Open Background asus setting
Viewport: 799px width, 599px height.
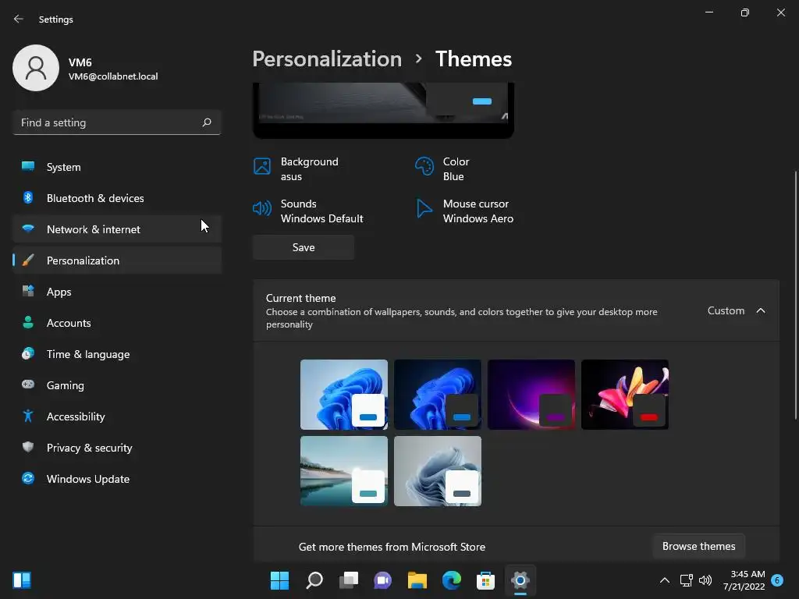pos(309,168)
